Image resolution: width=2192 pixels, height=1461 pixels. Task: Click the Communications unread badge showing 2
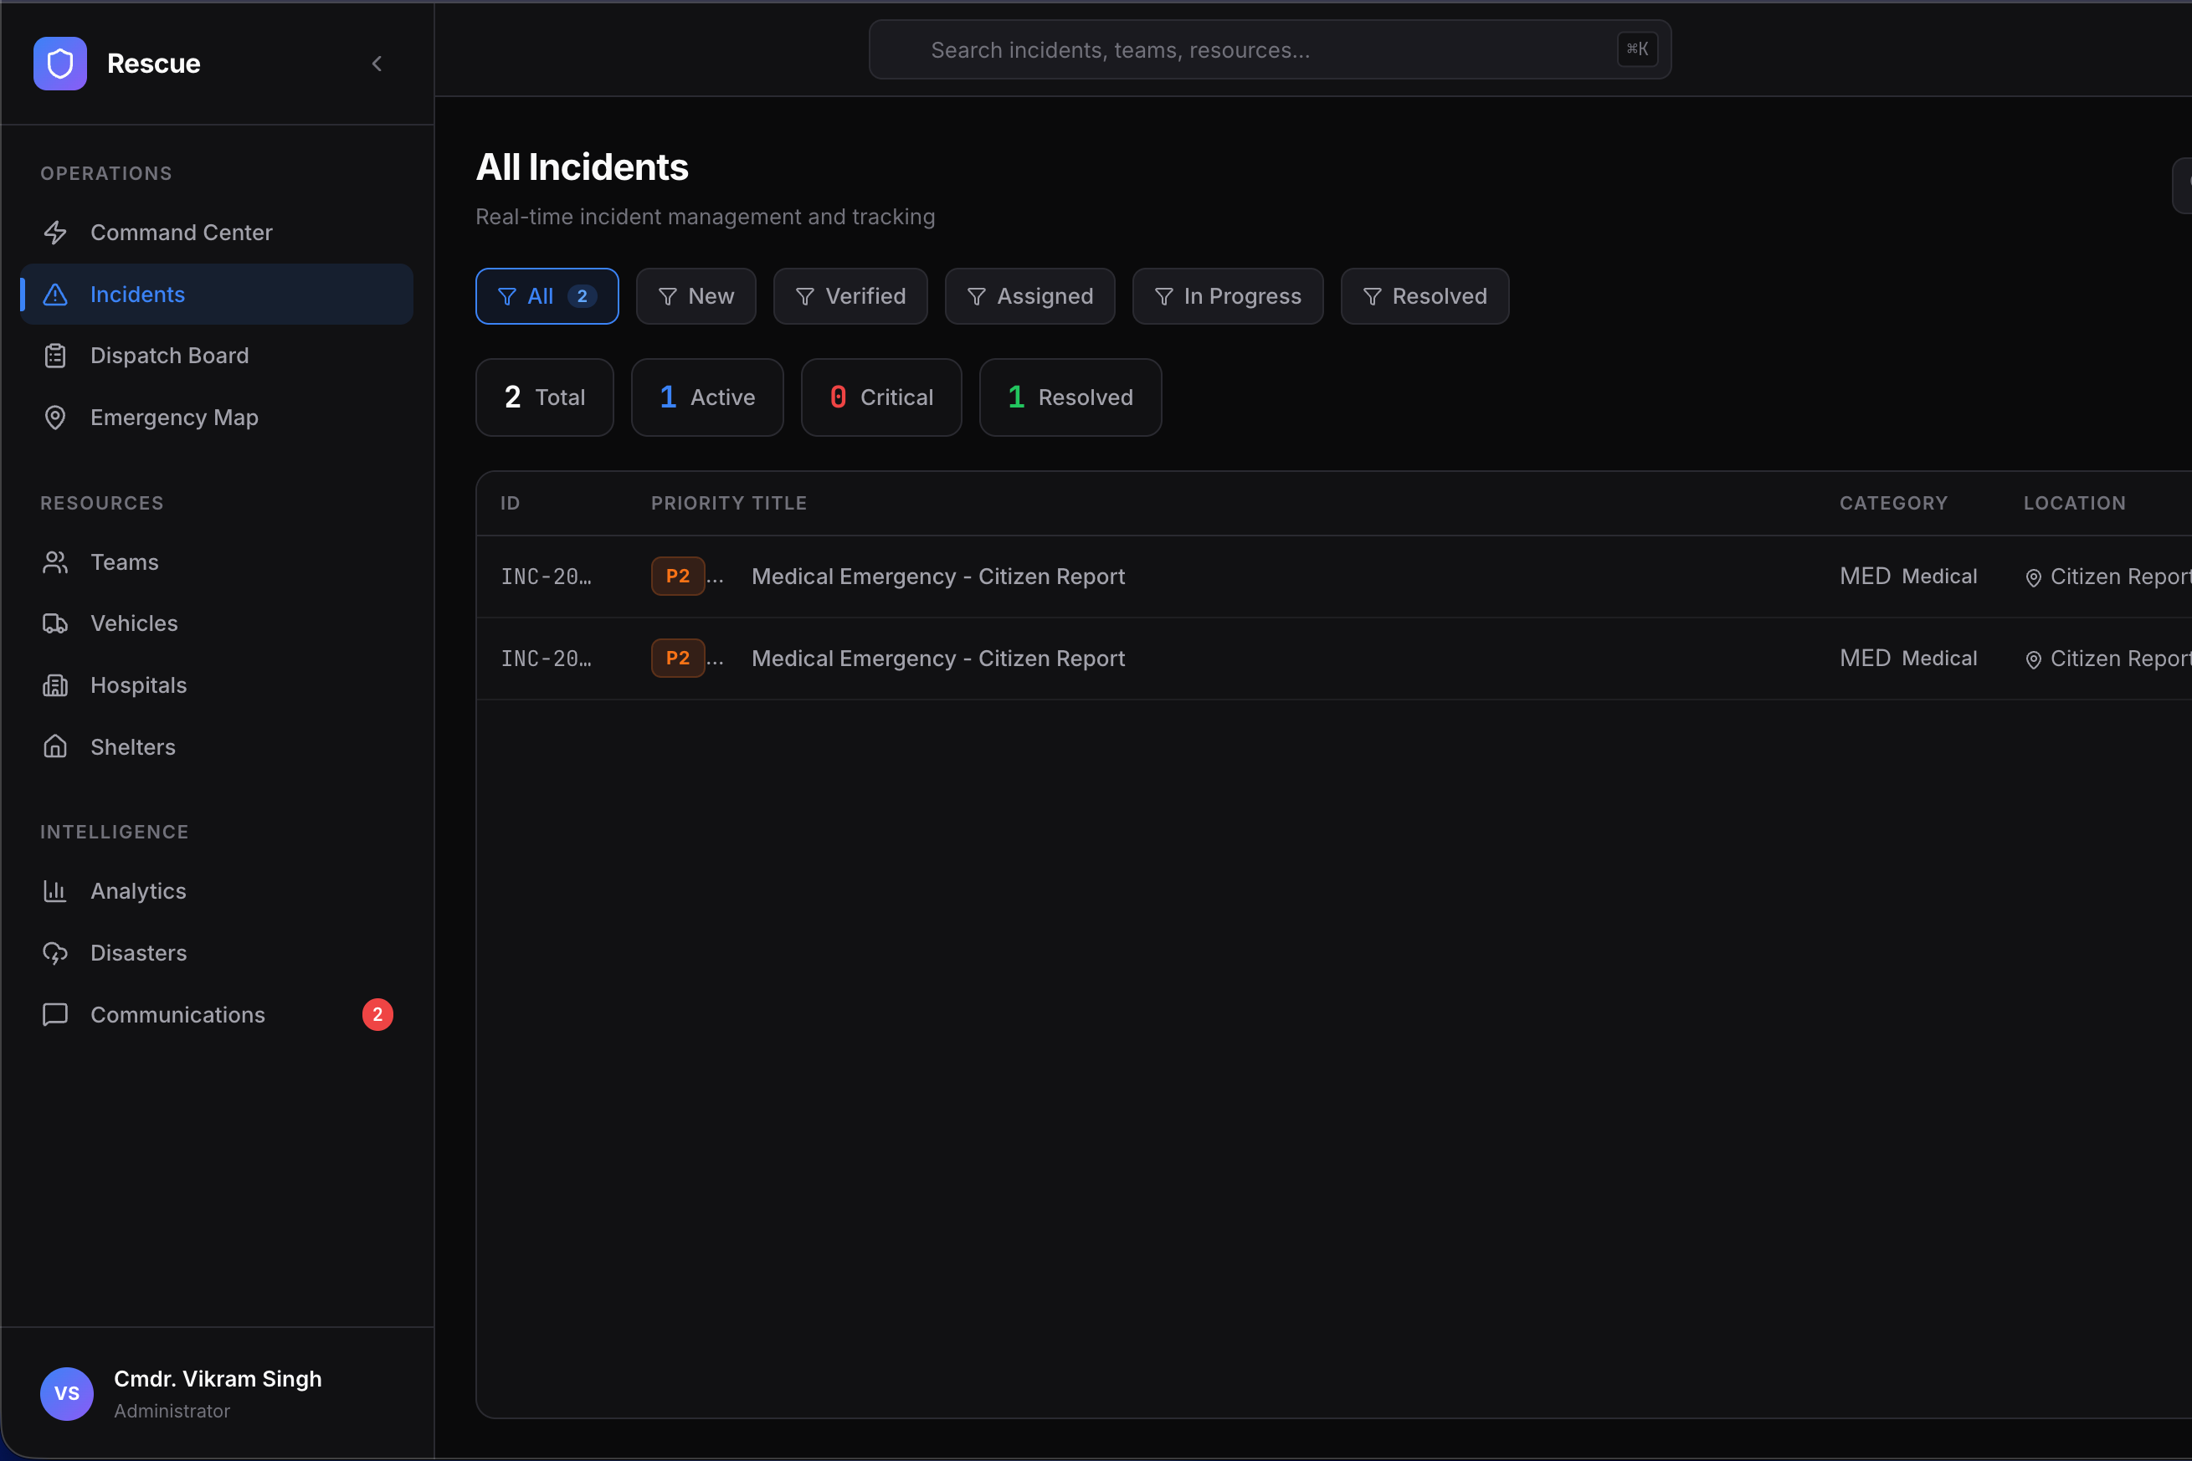click(x=377, y=1015)
